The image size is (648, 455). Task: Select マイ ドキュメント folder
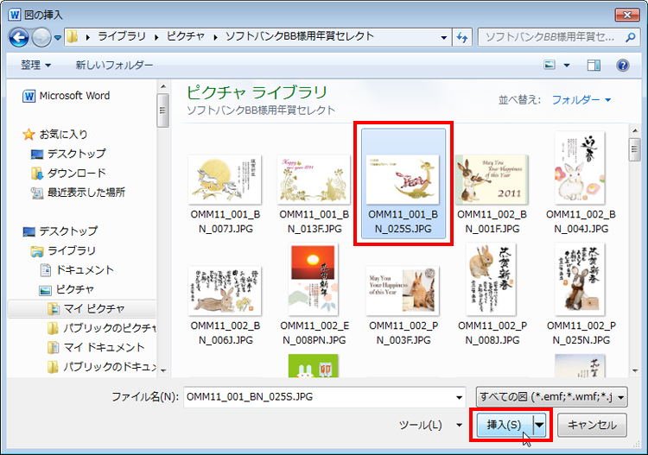pyautogui.click(x=95, y=348)
